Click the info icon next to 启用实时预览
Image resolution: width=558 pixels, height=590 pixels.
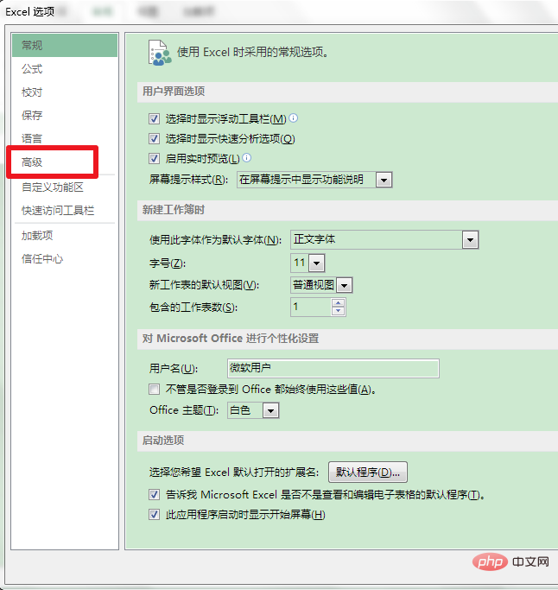pyautogui.click(x=247, y=158)
